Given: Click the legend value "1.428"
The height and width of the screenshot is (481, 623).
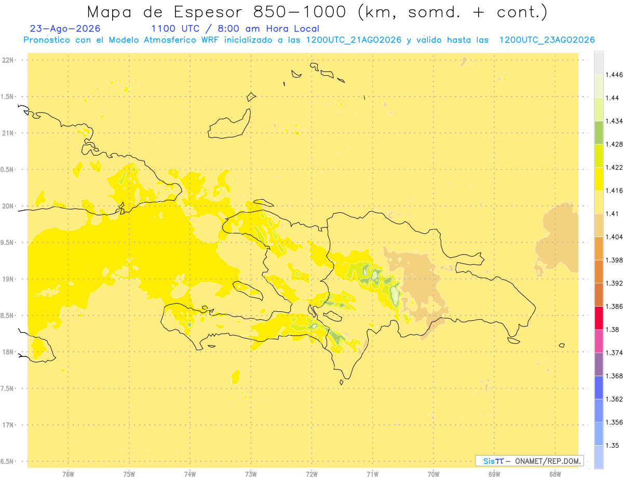Looking at the screenshot, I should point(614,144).
